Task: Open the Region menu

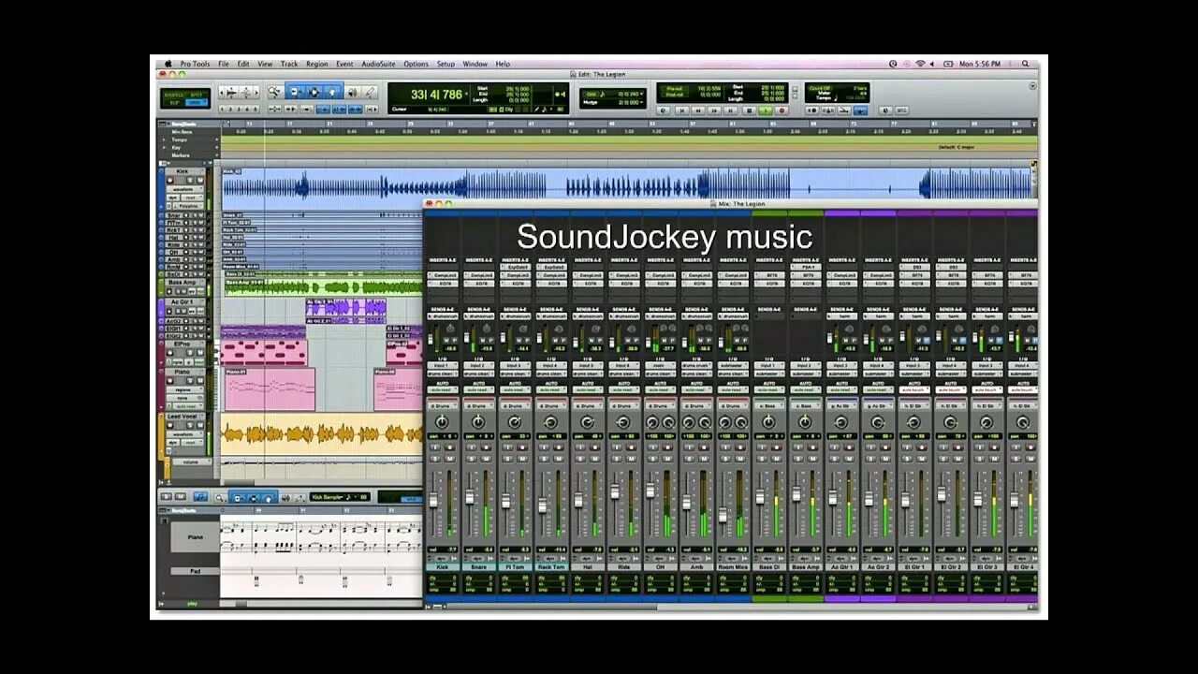Action: click(317, 64)
